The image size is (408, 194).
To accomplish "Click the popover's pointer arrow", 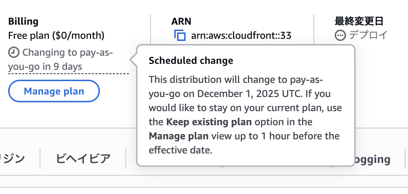I will click(134, 60).
